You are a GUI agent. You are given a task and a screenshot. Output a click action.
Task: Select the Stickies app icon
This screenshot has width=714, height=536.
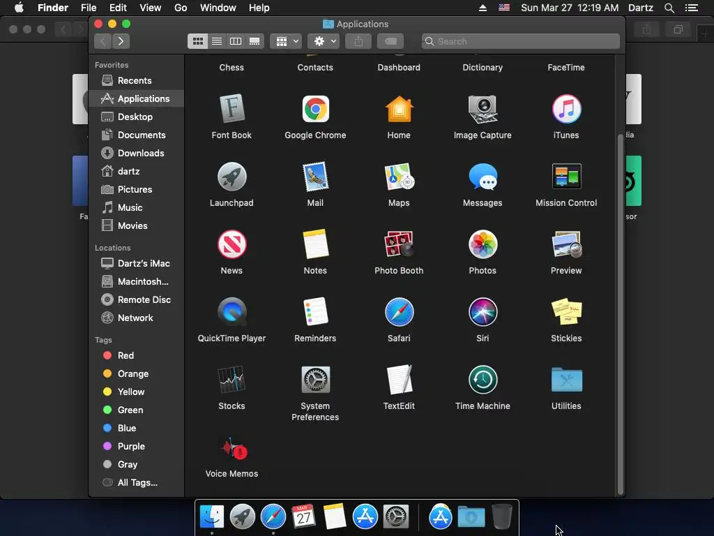566,312
